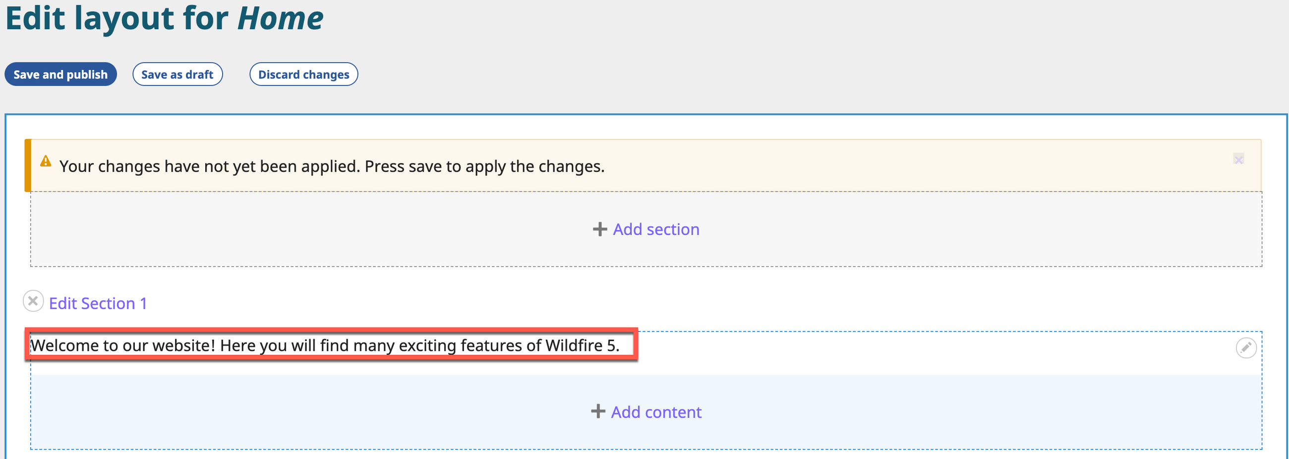Click the orange warning triangle icon

(x=46, y=161)
